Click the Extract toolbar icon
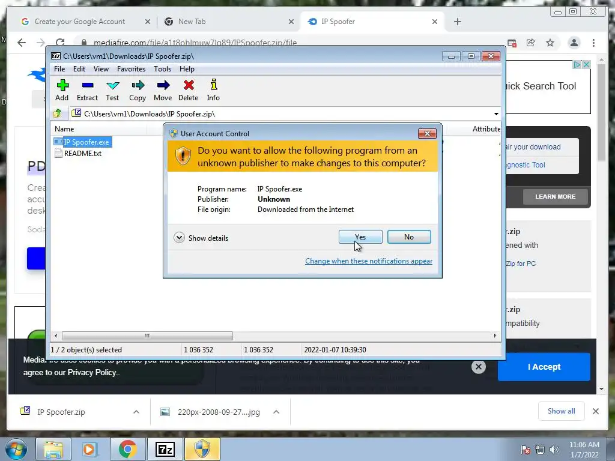 coord(87,90)
